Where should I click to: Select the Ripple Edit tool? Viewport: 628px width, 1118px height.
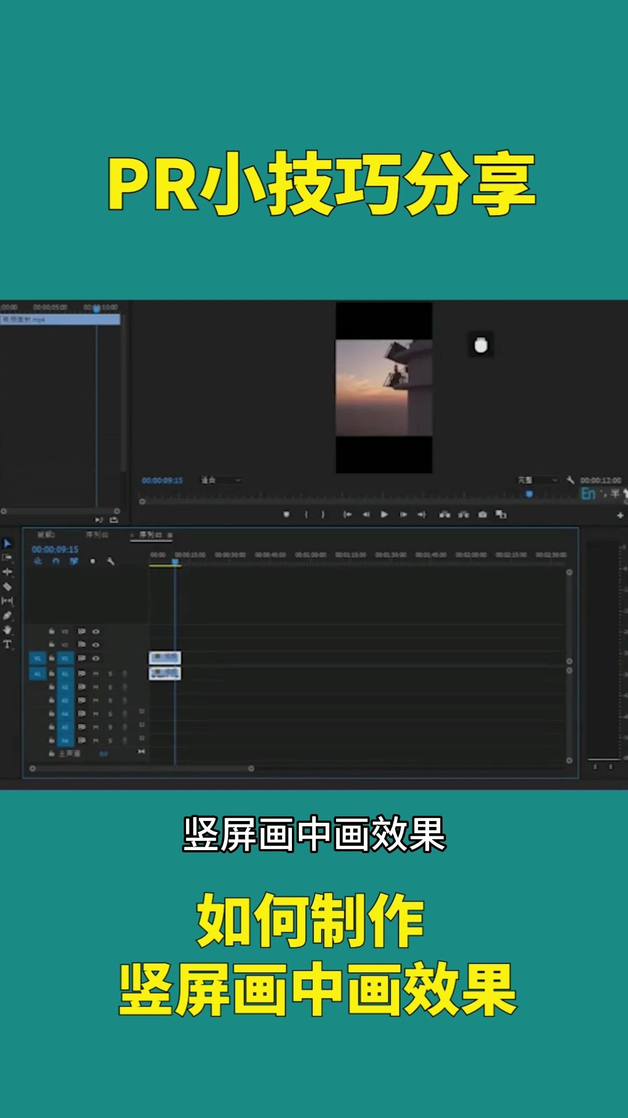pos(8,572)
